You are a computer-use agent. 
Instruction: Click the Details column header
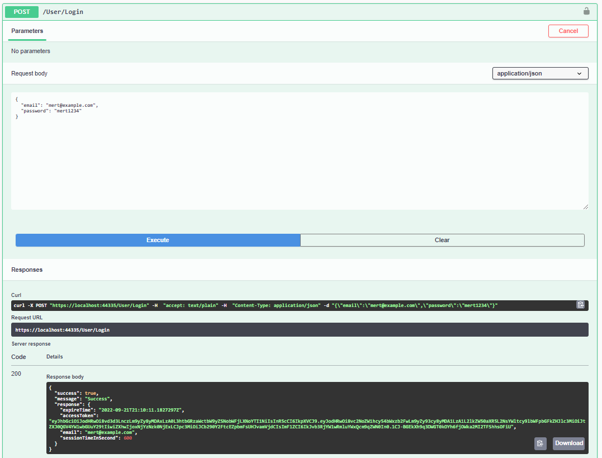54,356
